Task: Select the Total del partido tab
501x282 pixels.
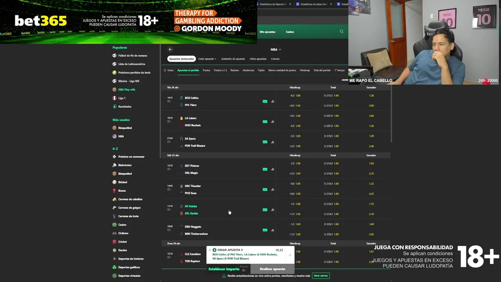Action: point(322,70)
